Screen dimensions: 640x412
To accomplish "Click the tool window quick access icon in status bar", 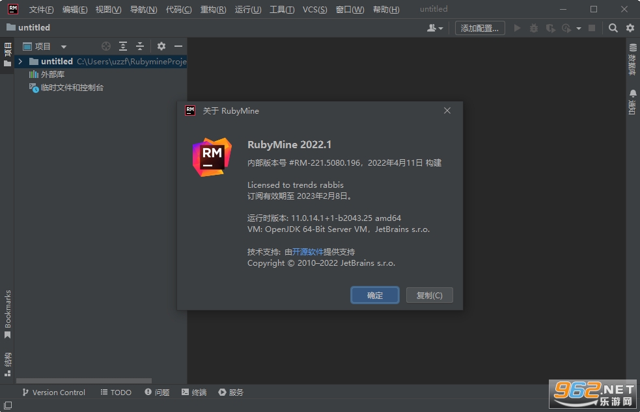I will coord(8,406).
